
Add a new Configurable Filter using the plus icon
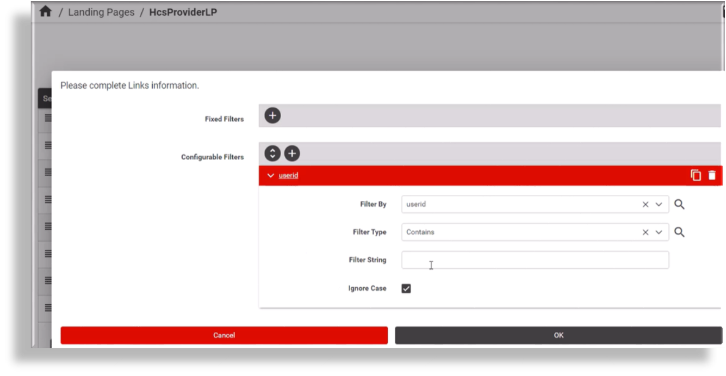coord(293,154)
